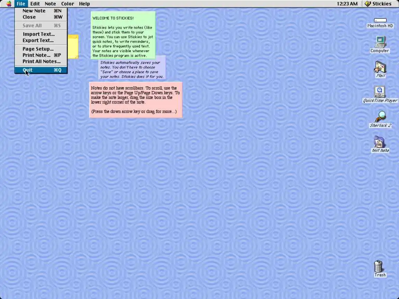Click the purple italic auto-save note
The height and width of the screenshot is (299, 399).
pos(132,70)
